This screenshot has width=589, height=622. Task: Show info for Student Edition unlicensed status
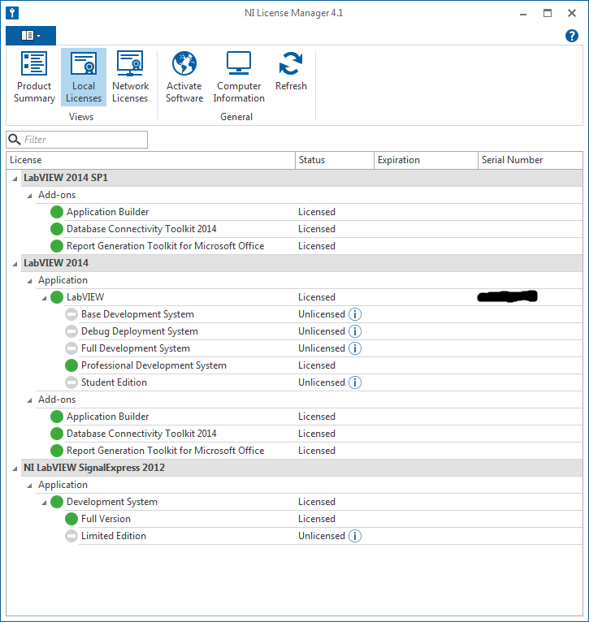355,382
